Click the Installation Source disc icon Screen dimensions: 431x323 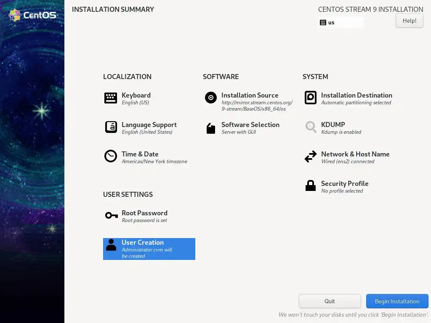[211, 98]
